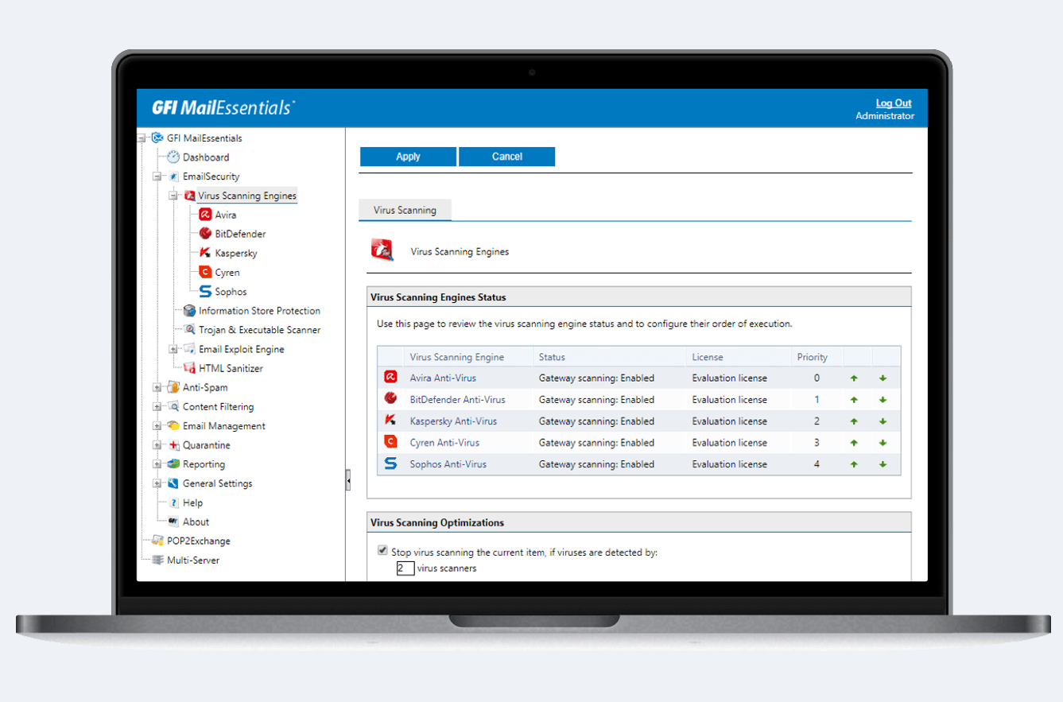Click the About GFI icon

tap(173, 522)
